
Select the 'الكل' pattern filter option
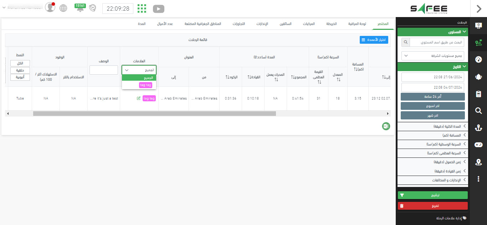[20, 63]
